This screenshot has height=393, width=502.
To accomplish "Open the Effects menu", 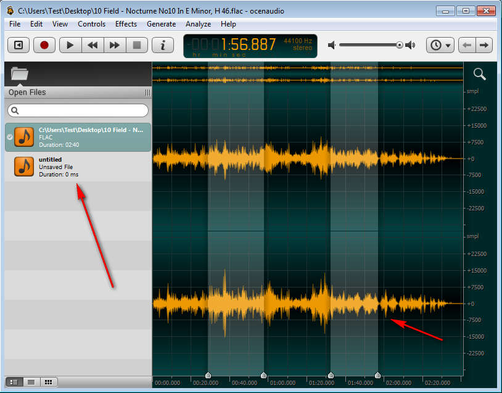I will [126, 24].
